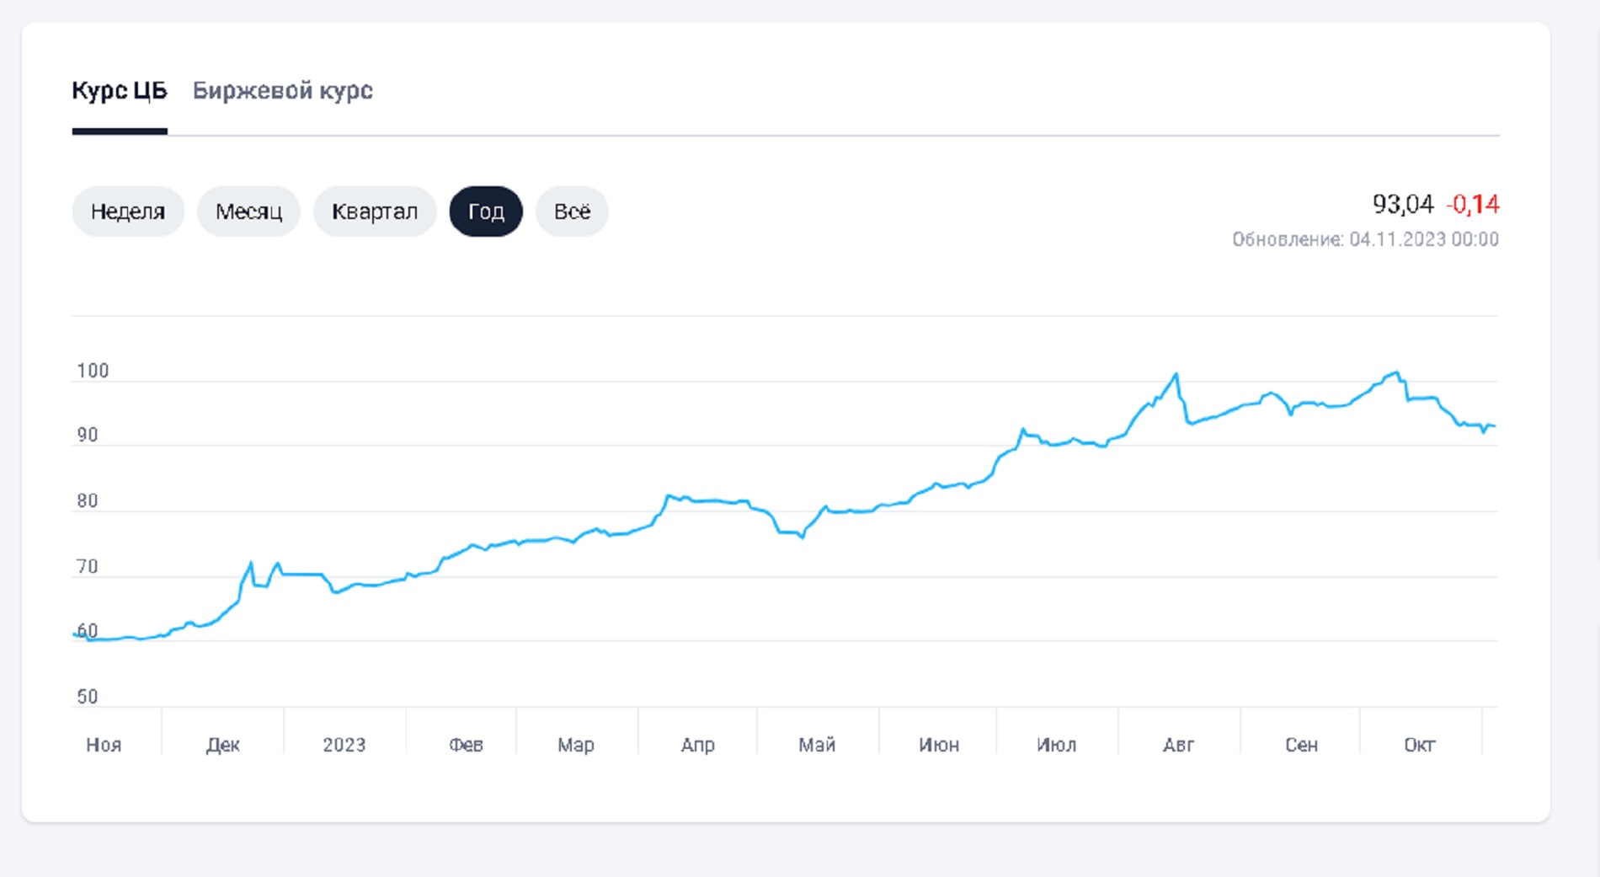Click the Обновление 04.11.2023 timestamp
This screenshot has height=877, width=1600.
coord(1365,239)
